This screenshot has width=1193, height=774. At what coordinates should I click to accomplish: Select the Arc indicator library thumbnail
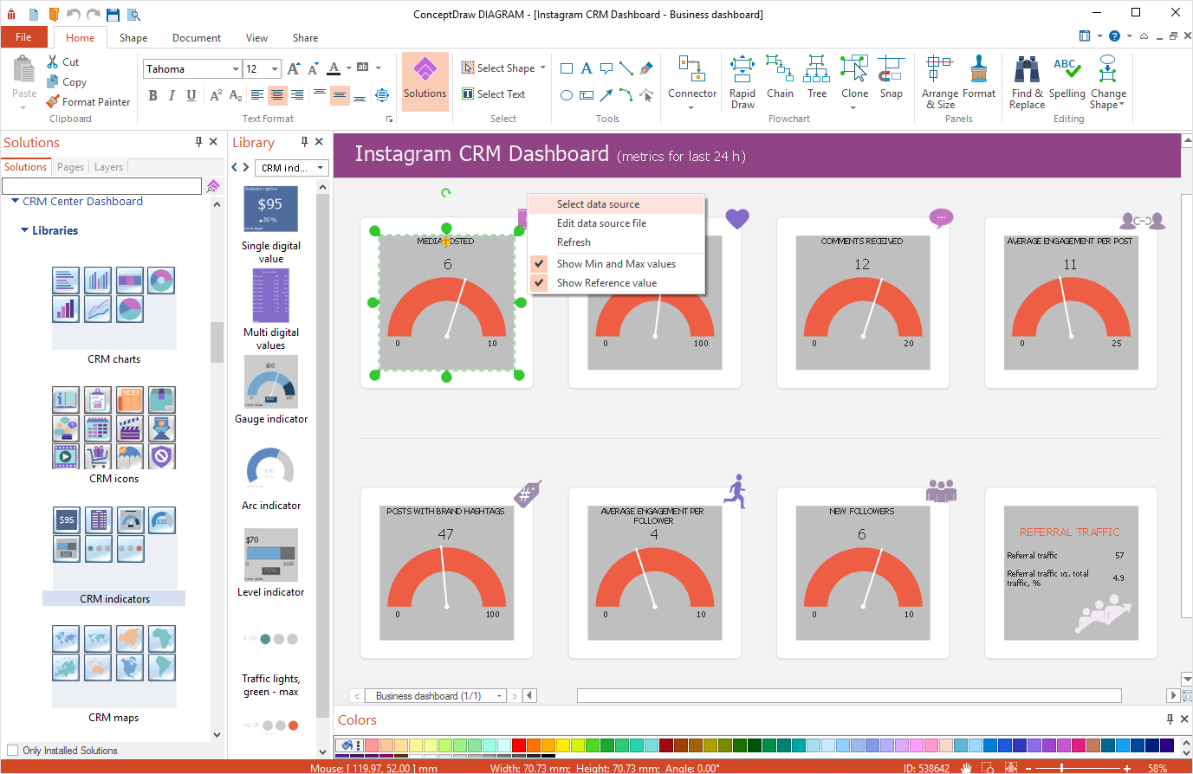[x=271, y=468]
